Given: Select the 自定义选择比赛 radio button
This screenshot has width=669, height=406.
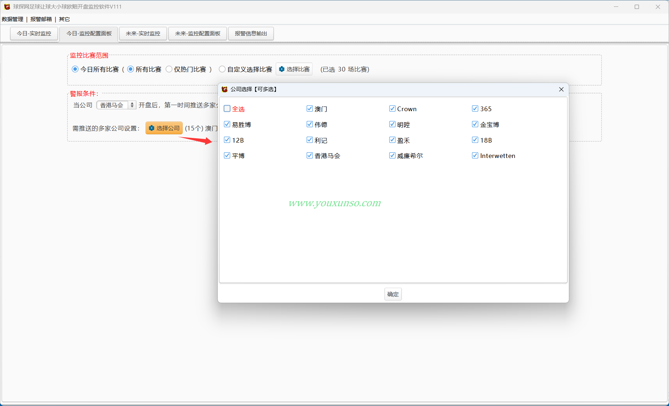Looking at the screenshot, I should [222, 69].
